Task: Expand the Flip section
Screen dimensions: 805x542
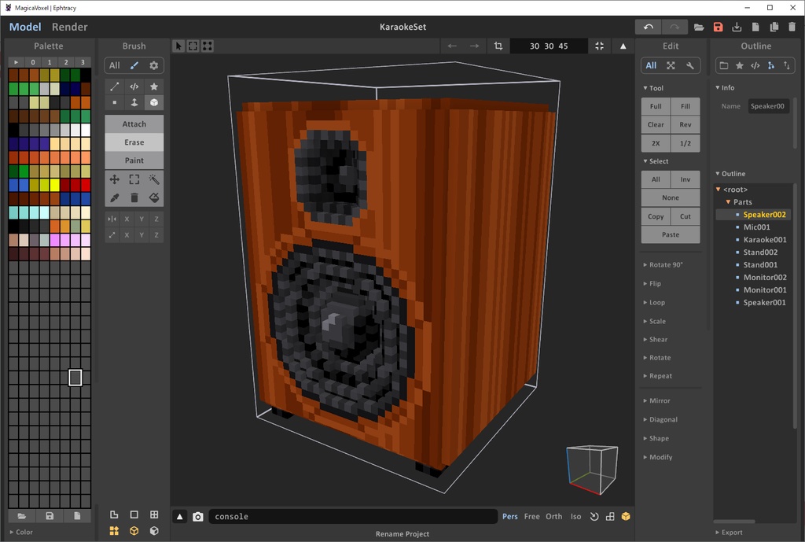Action: (652, 284)
